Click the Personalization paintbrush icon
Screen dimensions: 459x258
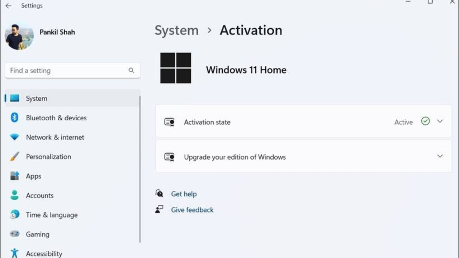pos(14,157)
